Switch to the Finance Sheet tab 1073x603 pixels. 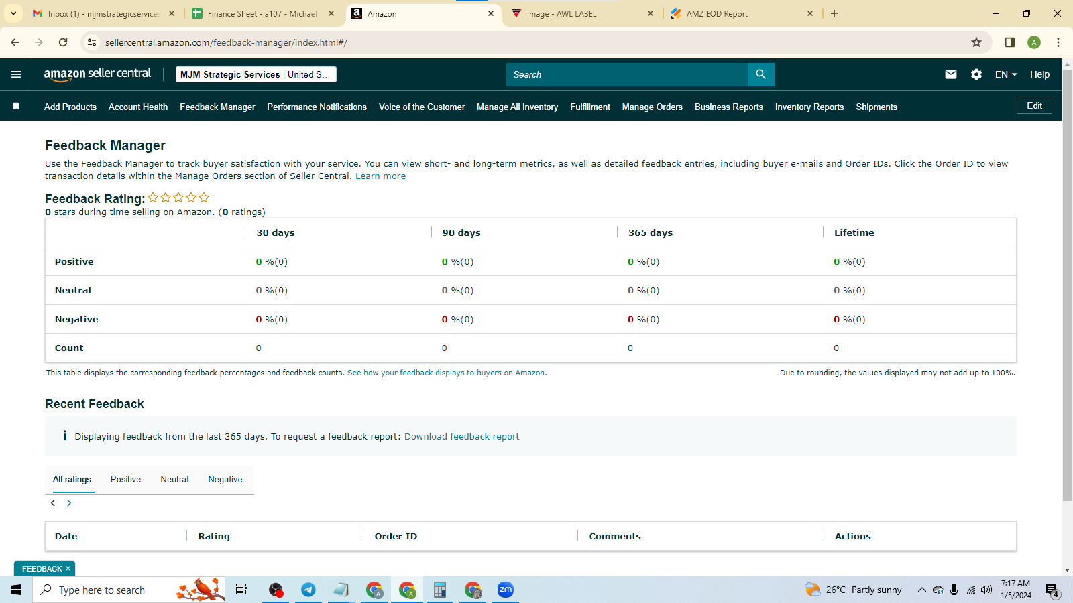pos(262,13)
